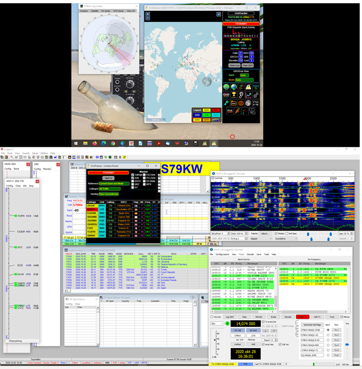
Task: Switch to the DX Spots tab in S79KW window
Action: tap(105, 11)
